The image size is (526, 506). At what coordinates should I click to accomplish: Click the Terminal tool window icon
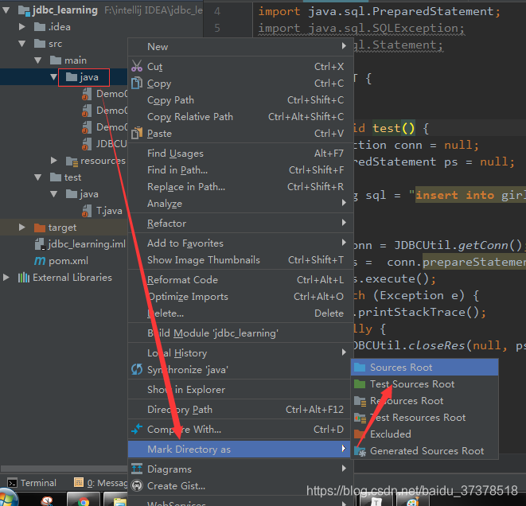(13, 483)
